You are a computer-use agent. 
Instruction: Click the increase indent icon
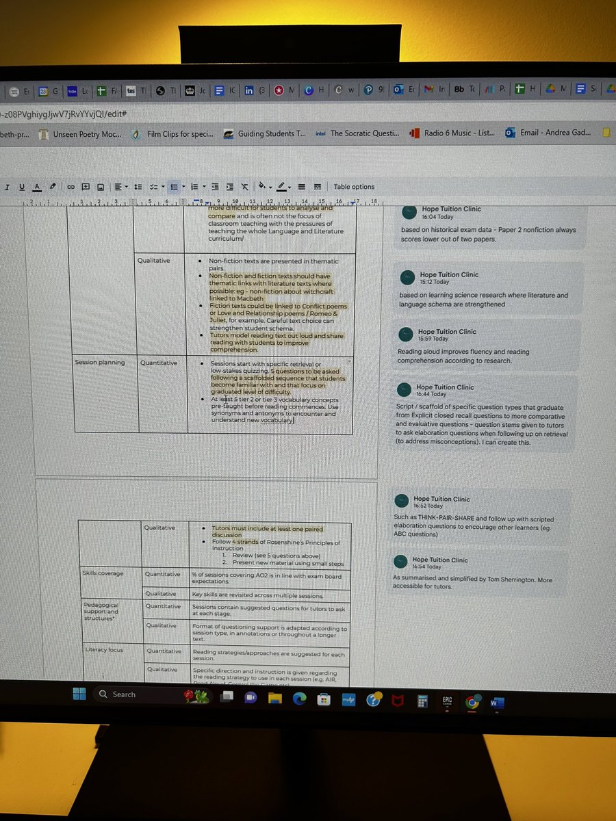(x=230, y=186)
